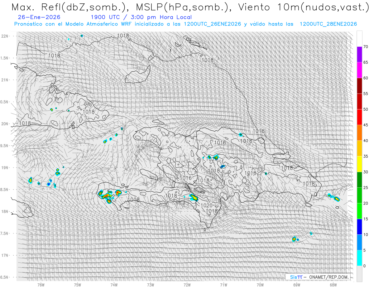Click the light blue 5–10 dBZ colorbar segment

359,242
